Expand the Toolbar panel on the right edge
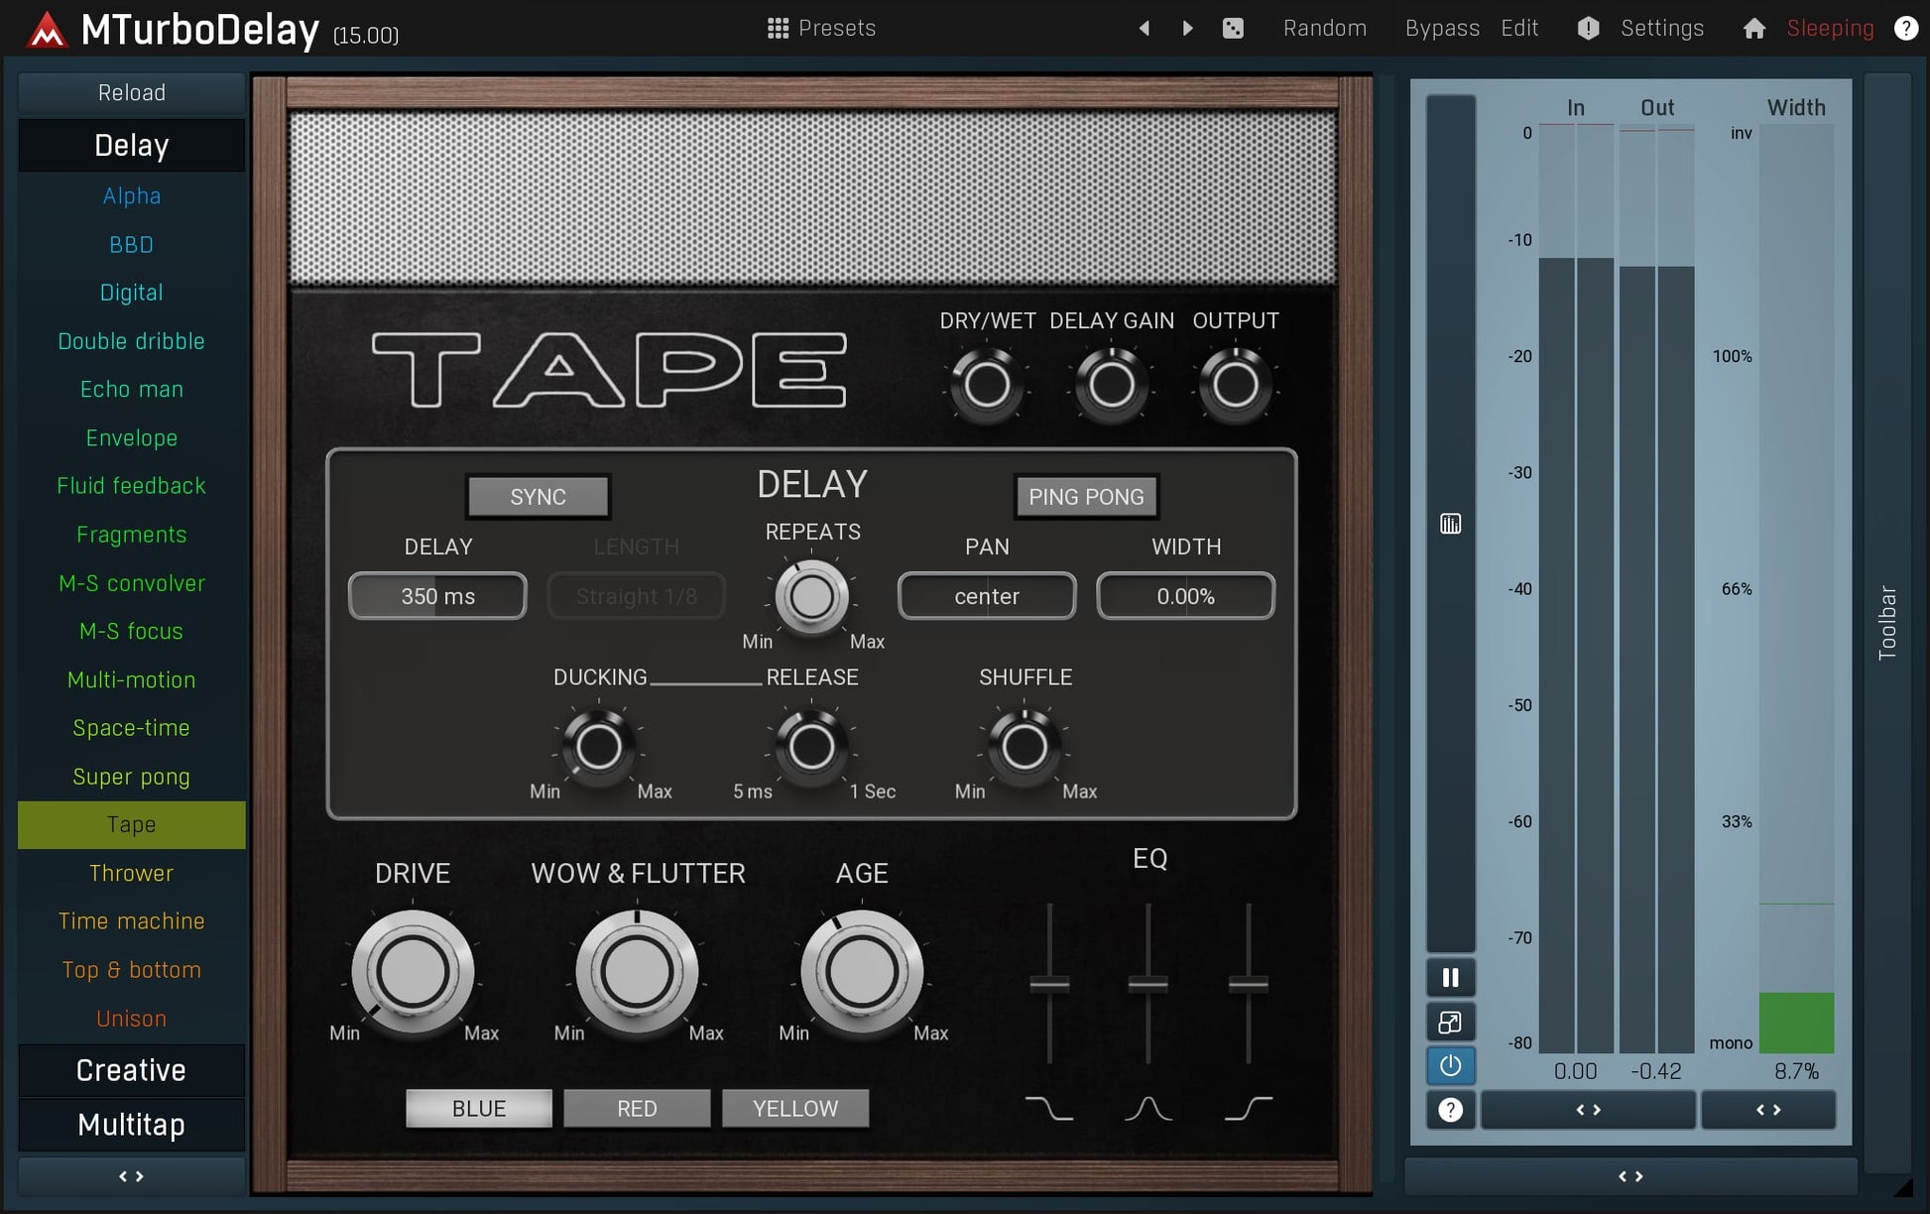 tap(1888, 620)
